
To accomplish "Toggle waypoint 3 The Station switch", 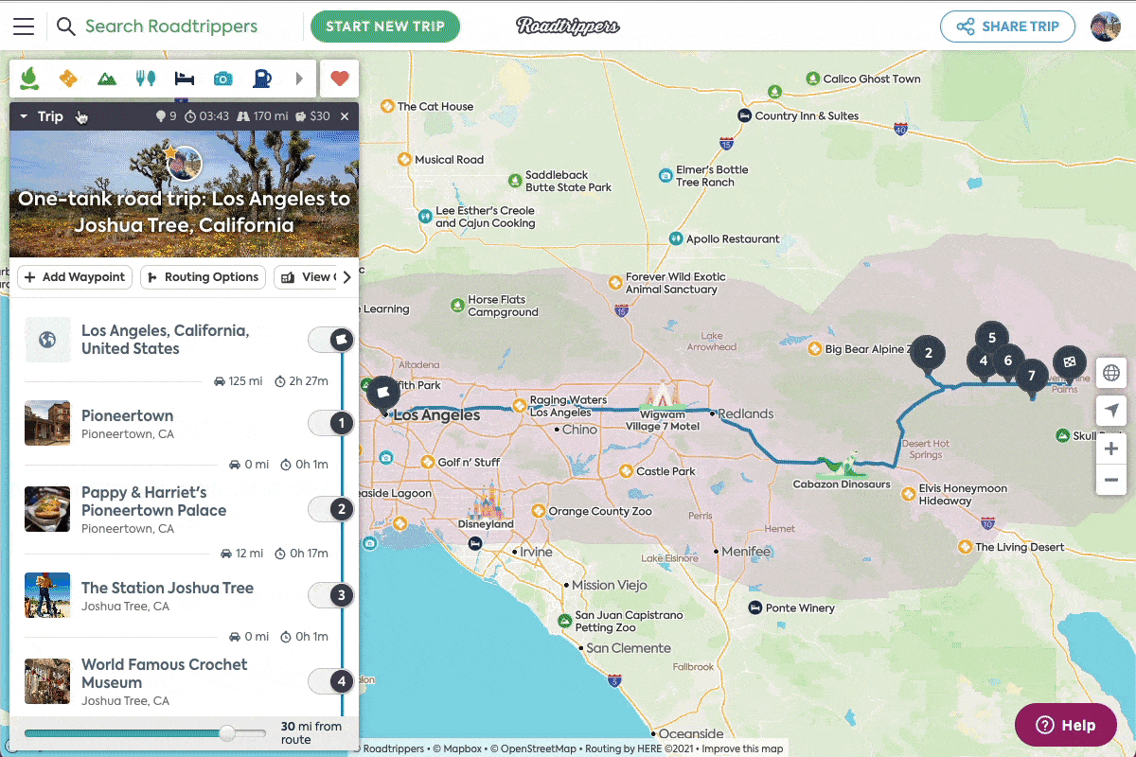I will click(x=330, y=595).
